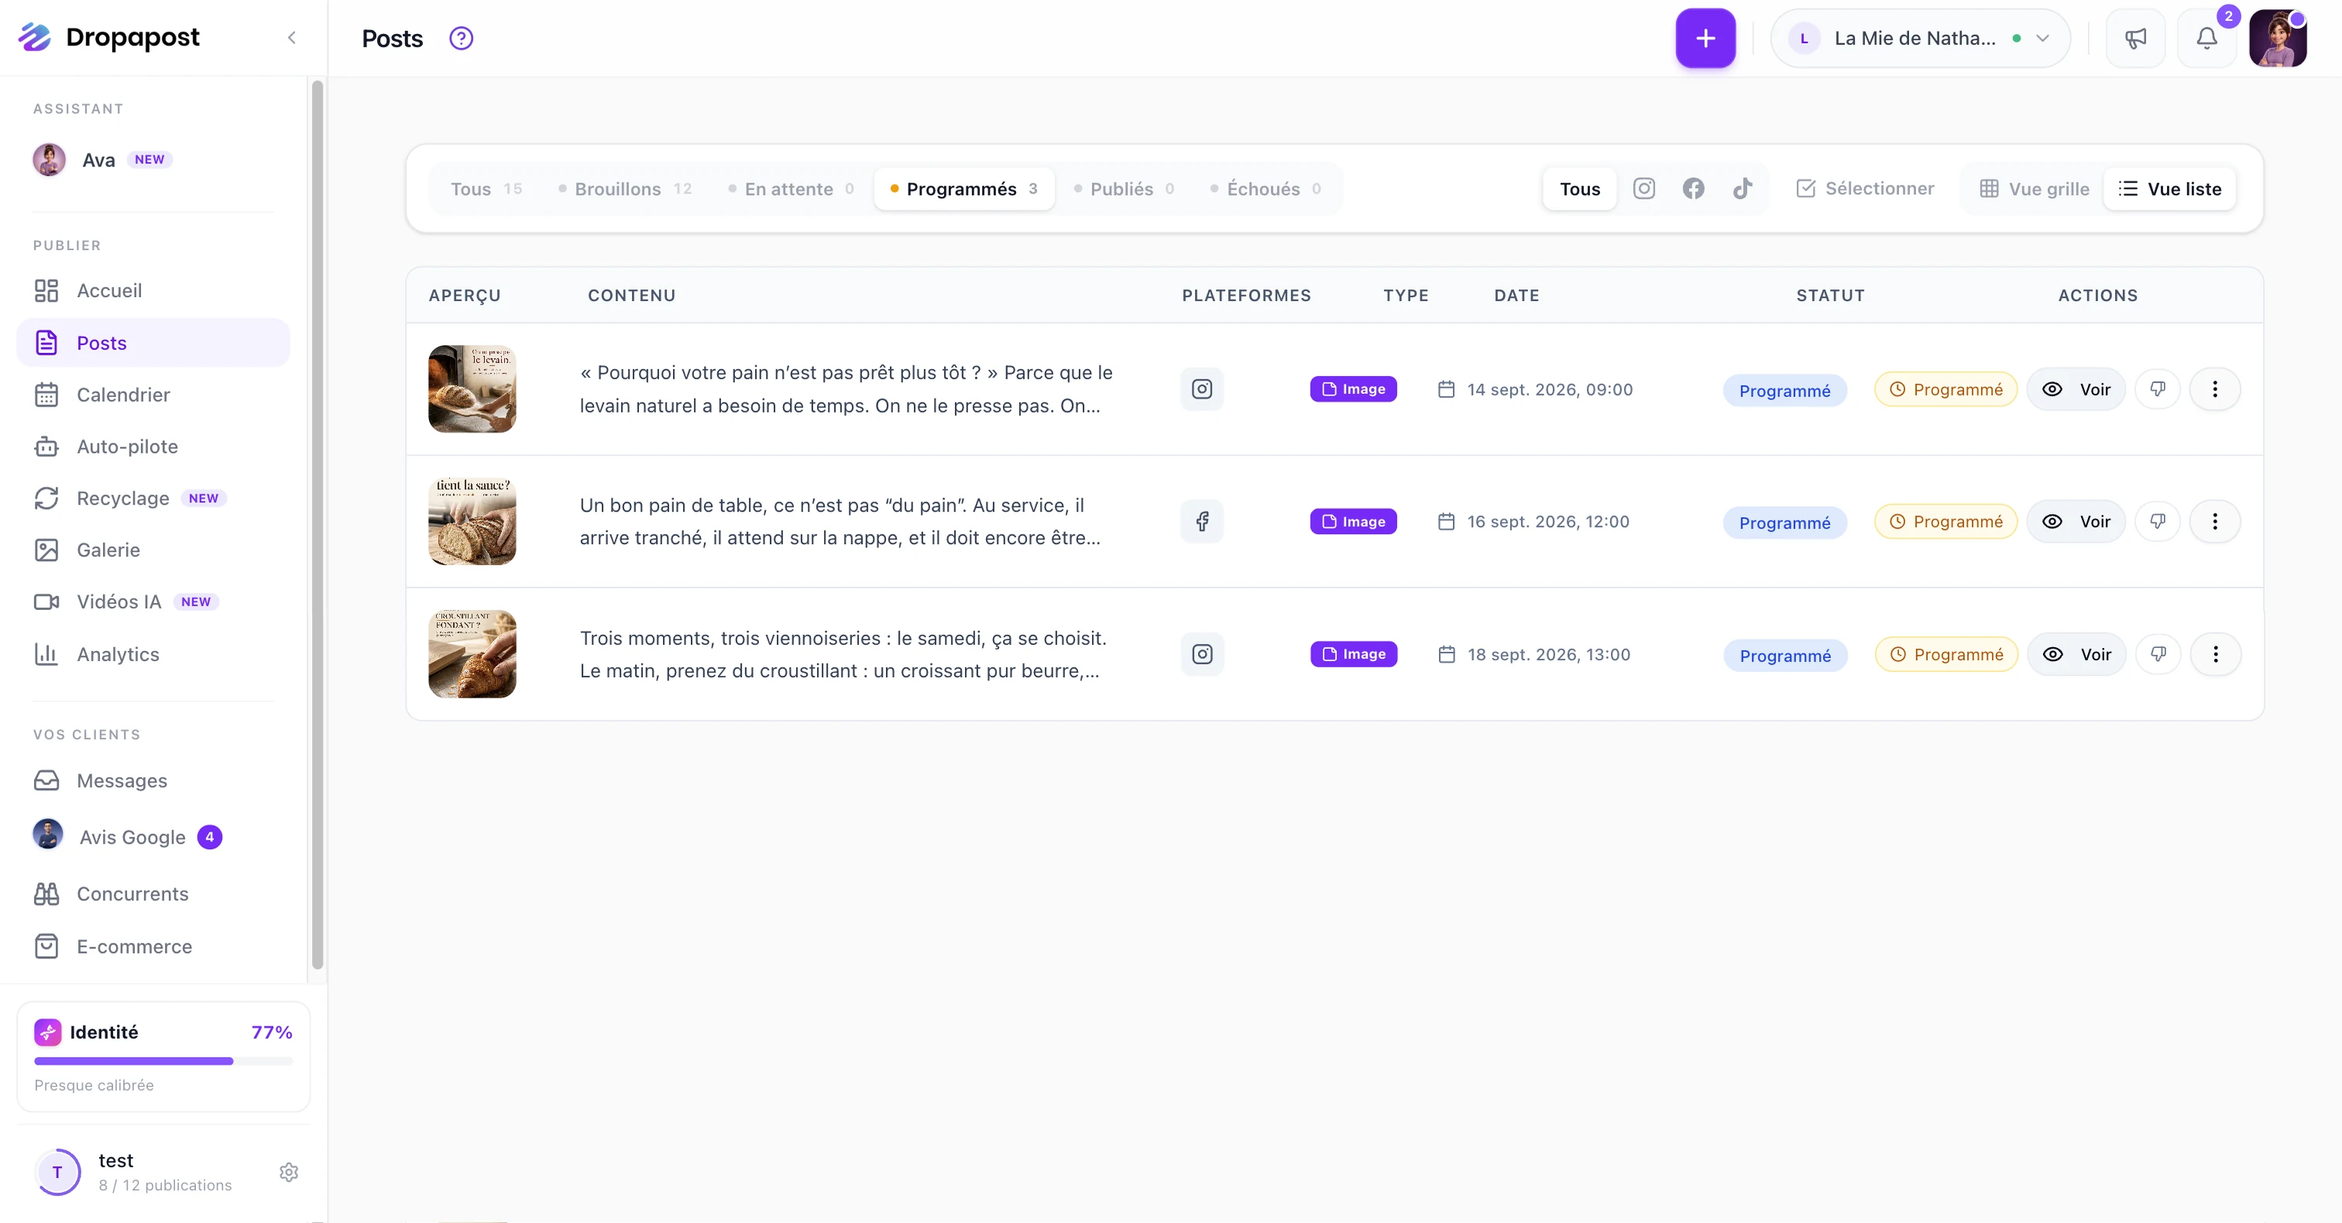
Task: Open the levain post thumbnail
Action: tap(472, 389)
